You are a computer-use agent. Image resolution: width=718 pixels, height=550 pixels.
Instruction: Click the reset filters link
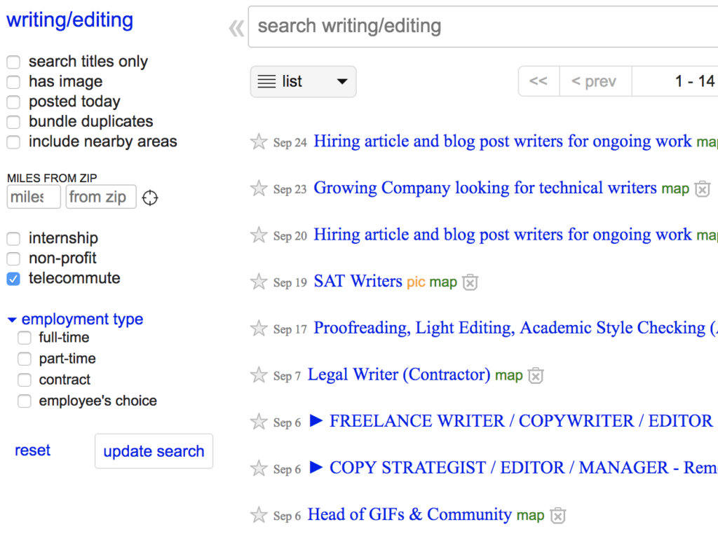click(x=32, y=451)
